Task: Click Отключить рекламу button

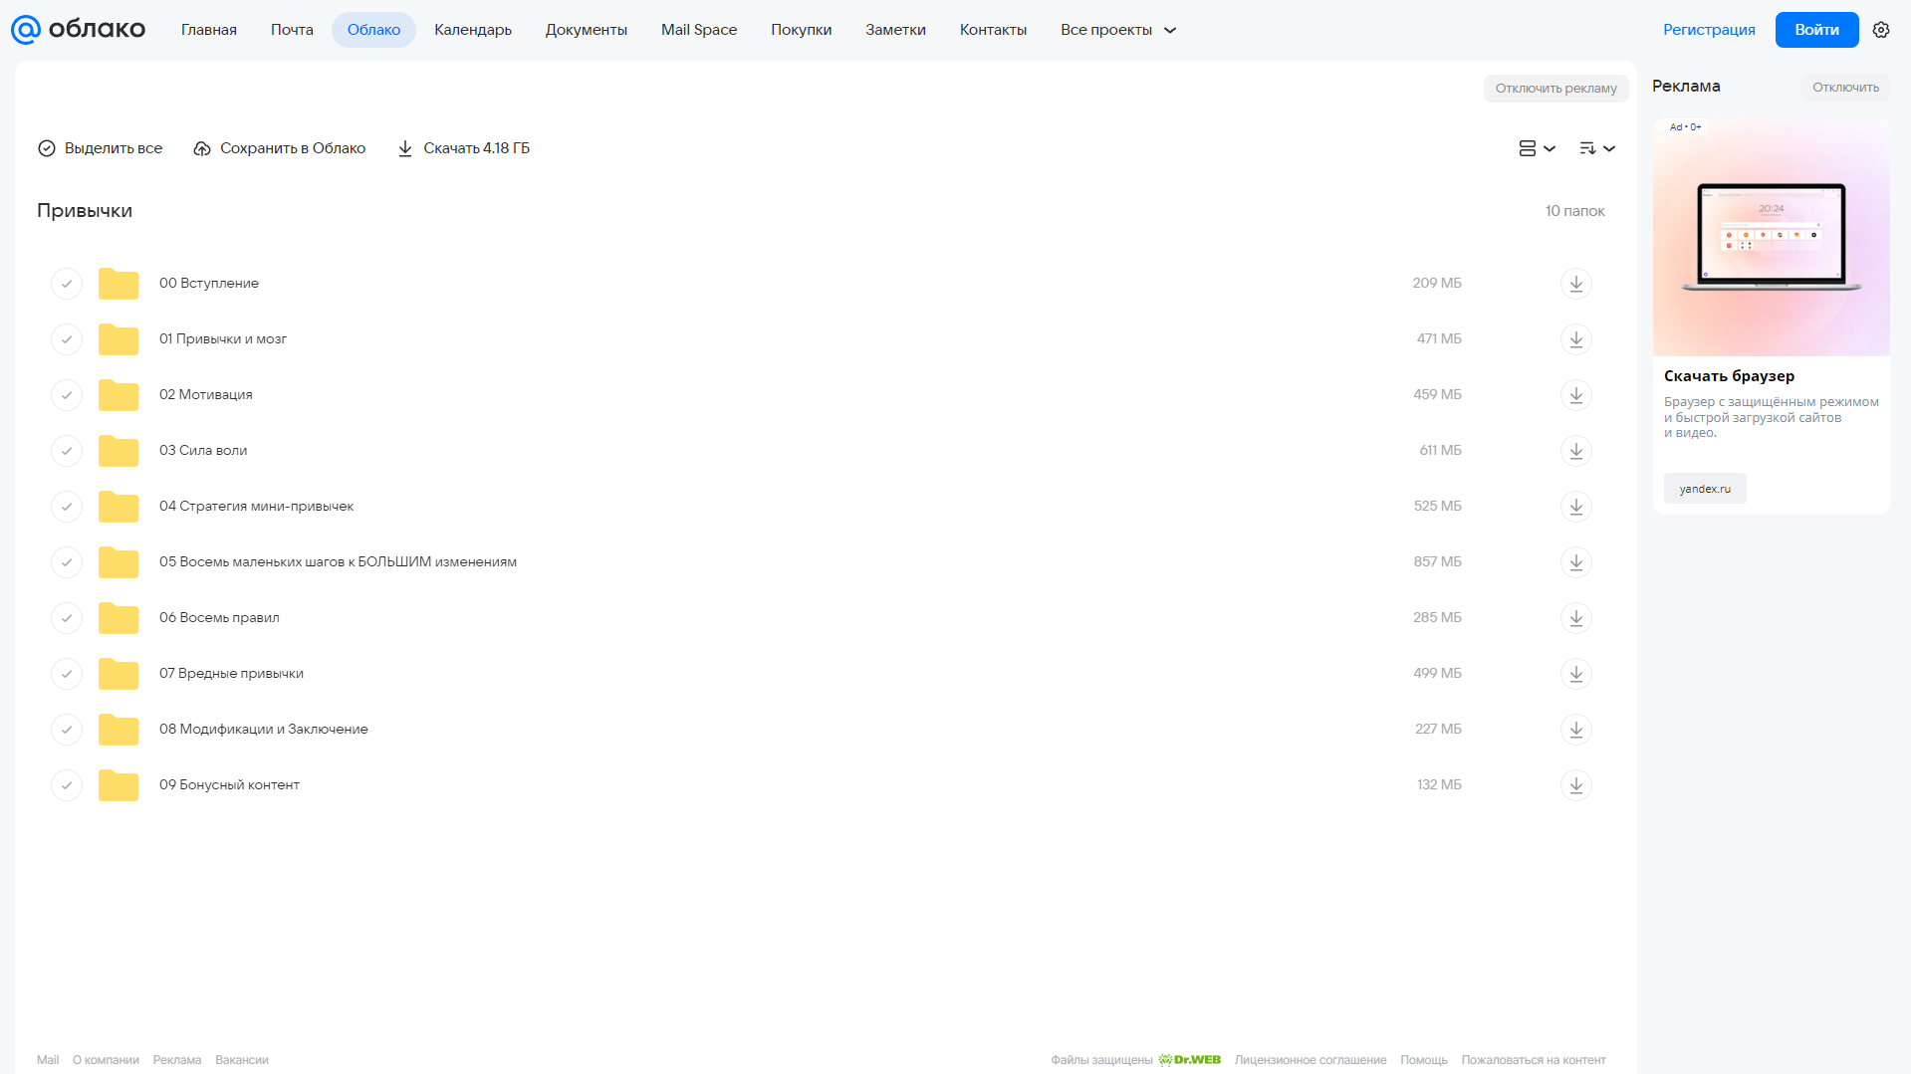Action: 1555,89
